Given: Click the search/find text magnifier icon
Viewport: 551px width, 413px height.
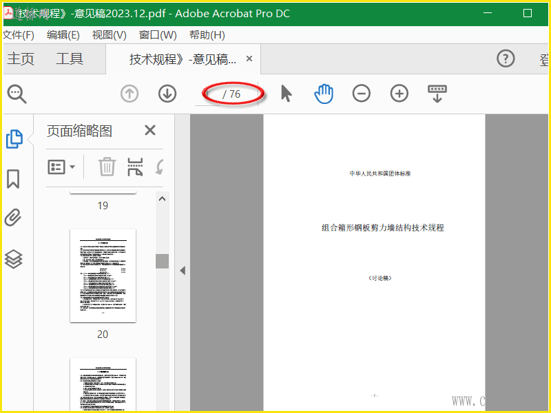Looking at the screenshot, I should click(17, 94).
